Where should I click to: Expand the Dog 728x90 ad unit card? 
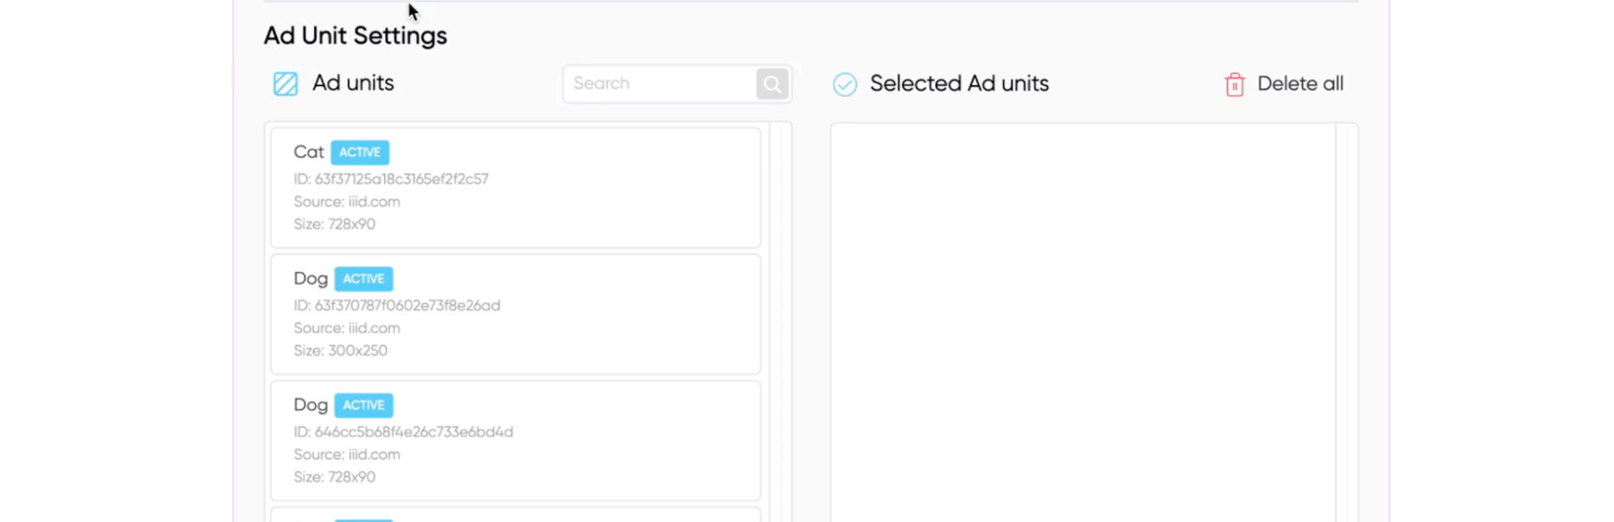pyautogui.click(x=516, y=440)
